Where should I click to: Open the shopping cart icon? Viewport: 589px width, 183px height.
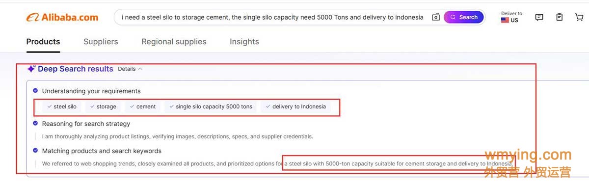pos(579,17)
